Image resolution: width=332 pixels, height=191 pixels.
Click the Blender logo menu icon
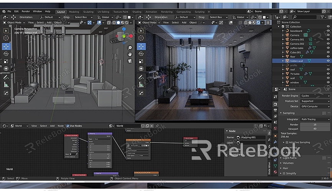click(4, 11)
